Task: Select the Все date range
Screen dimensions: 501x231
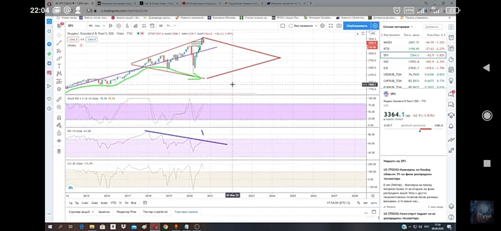Action: pyautogui.click(x=134, y=203)
